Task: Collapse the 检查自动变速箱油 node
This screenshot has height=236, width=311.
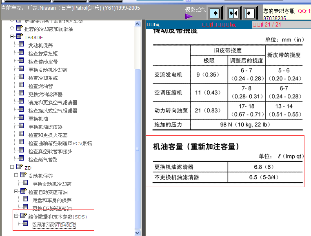Action: (16, 192)
